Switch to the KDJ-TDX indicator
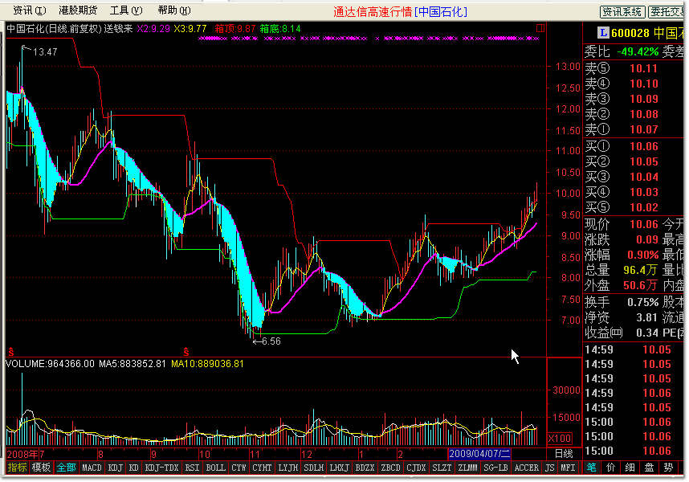 (161, 468)
